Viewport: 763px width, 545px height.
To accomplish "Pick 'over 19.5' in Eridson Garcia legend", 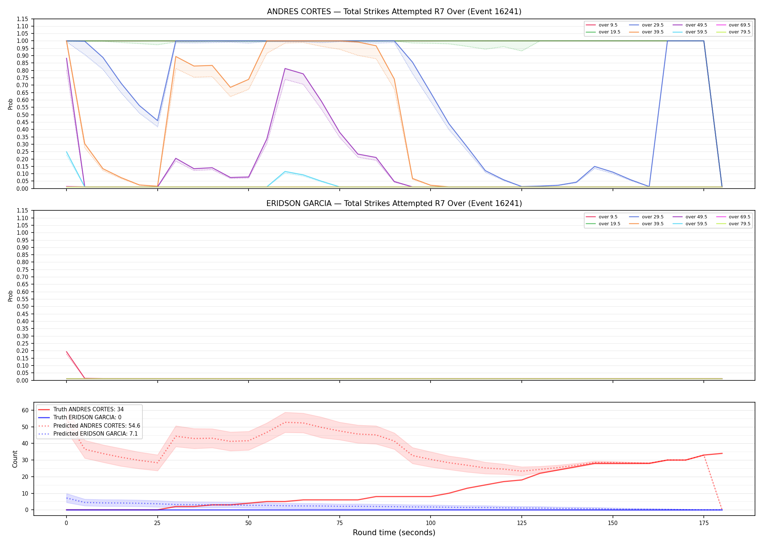I will point(609,224).
